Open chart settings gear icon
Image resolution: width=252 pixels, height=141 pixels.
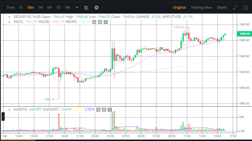[96, 8]
